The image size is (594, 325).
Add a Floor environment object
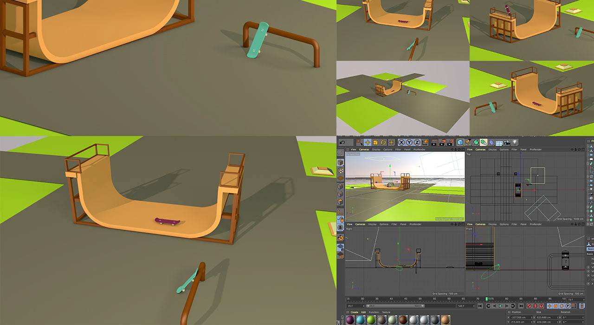[499, 143]
